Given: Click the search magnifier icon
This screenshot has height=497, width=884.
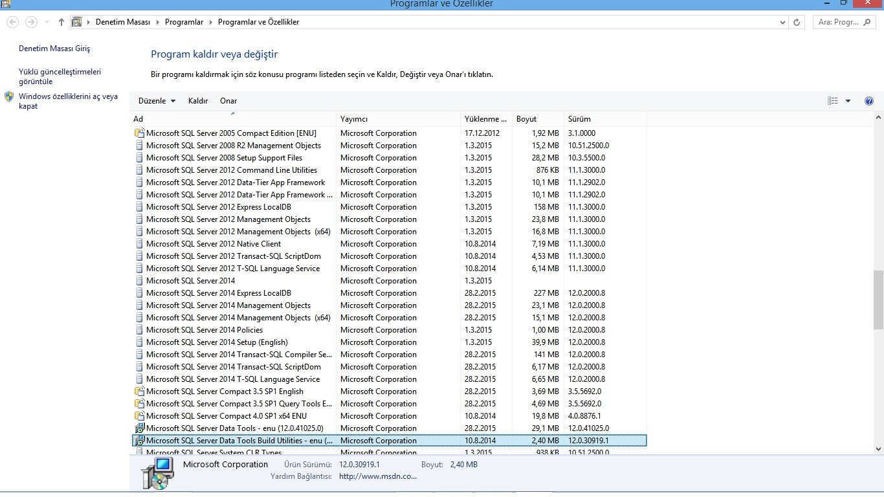Looking at the screenshot, I should pyautogui.click(x=868, y=22).
